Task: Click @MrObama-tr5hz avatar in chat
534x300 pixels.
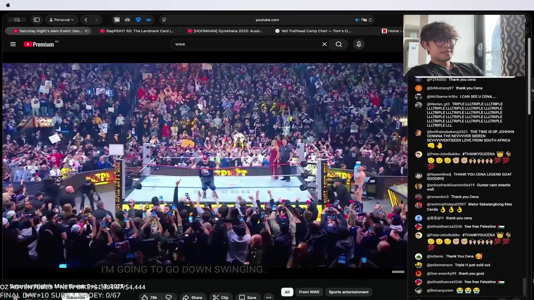Action: point(418,97)
